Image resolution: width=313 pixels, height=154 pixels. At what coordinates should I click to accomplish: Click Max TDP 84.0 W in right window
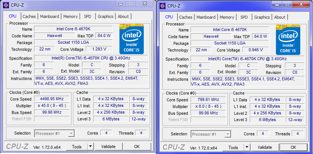pyautogui.click(x=261, y=37)
